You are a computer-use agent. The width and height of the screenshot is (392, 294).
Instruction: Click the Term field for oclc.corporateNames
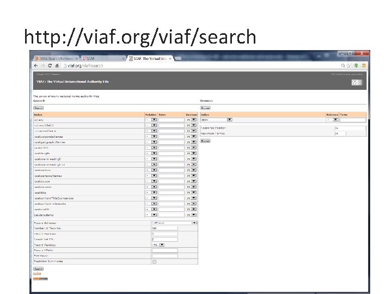[x=171, y=137]
